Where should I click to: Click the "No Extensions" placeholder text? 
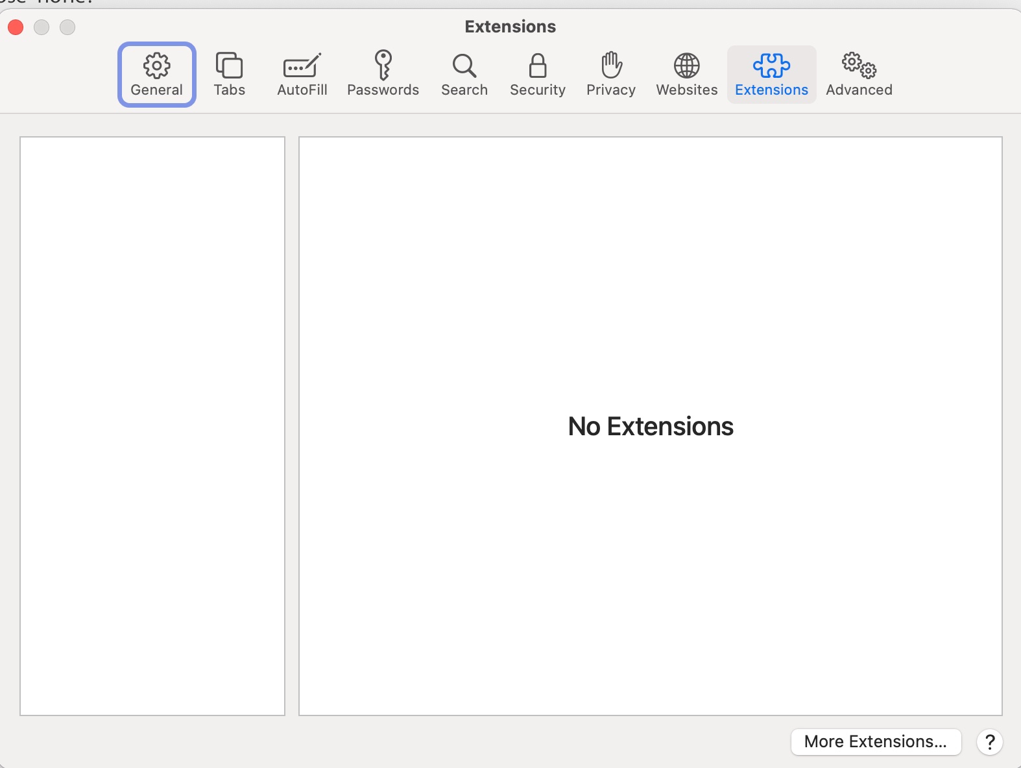[x=650, y=426]
